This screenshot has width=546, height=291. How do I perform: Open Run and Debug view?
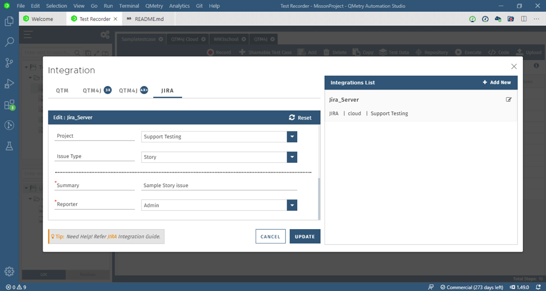10,84
